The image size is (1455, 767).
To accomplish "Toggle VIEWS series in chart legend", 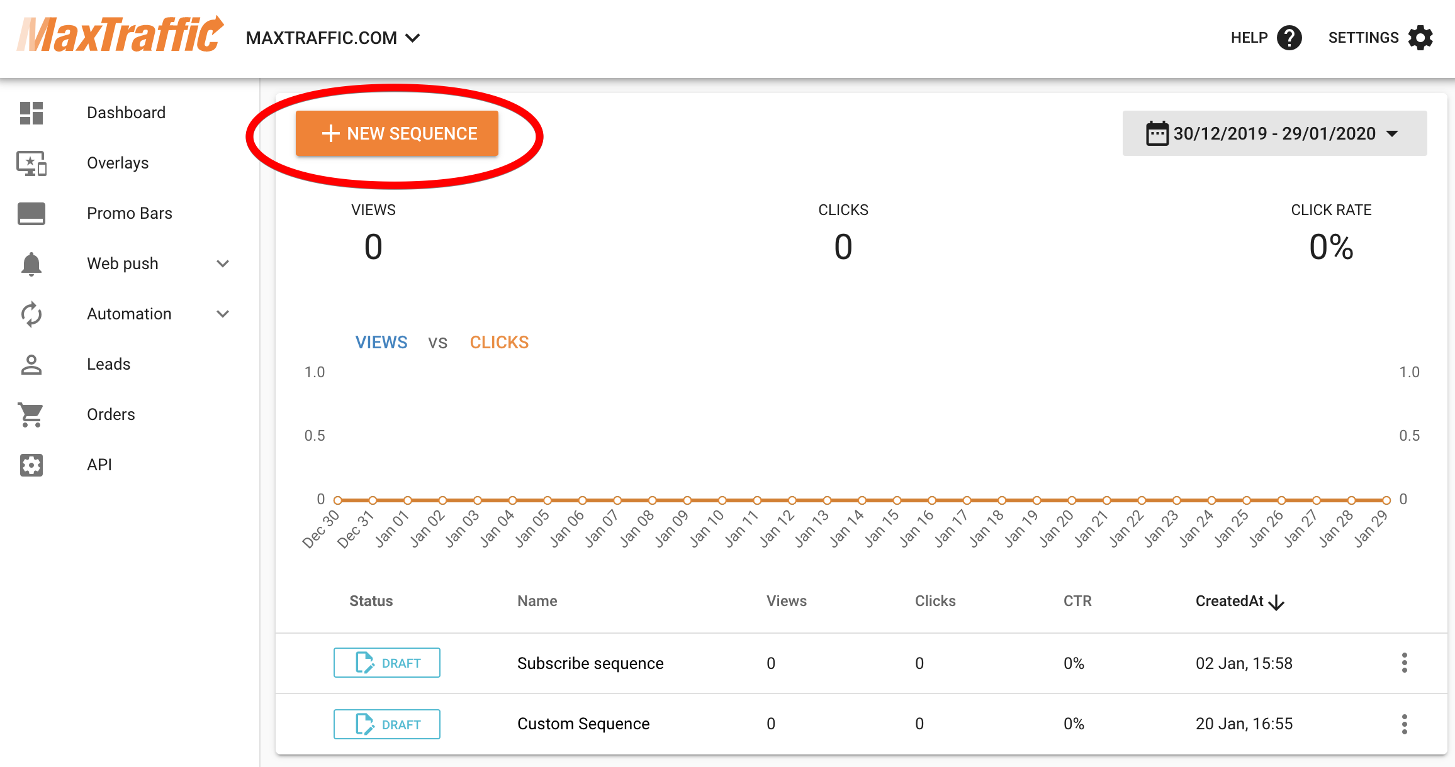I will [x=381, y=343].
